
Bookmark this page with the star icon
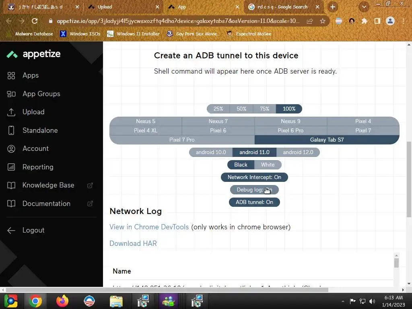point(323,21)
